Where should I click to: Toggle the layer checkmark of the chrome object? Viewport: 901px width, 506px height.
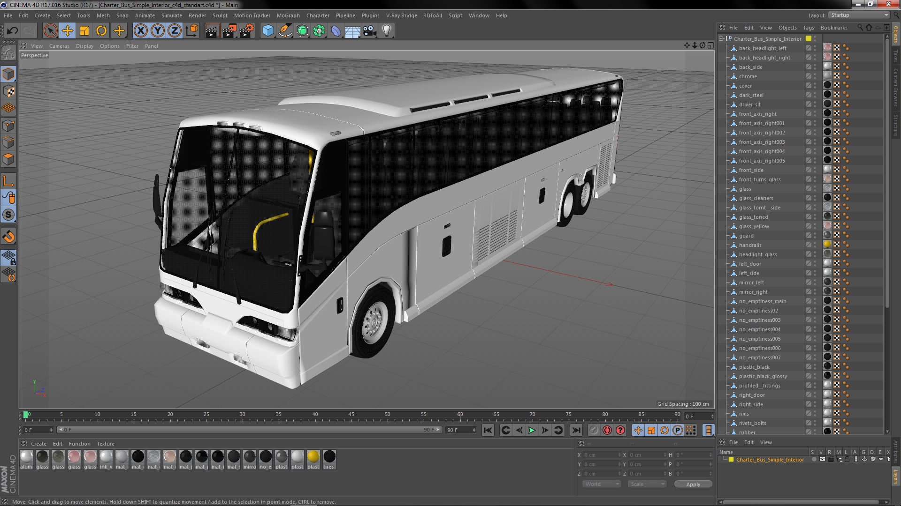pos(809,76)
